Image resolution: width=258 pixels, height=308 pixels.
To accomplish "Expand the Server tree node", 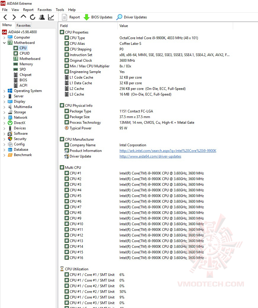I will click(x=4, y=96).
